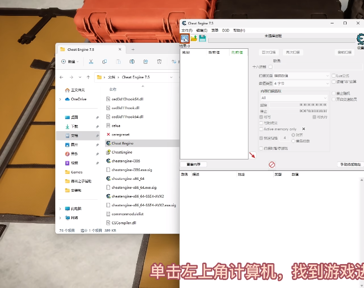Open the 编辑(E) menu

click(x=202, y=30)
